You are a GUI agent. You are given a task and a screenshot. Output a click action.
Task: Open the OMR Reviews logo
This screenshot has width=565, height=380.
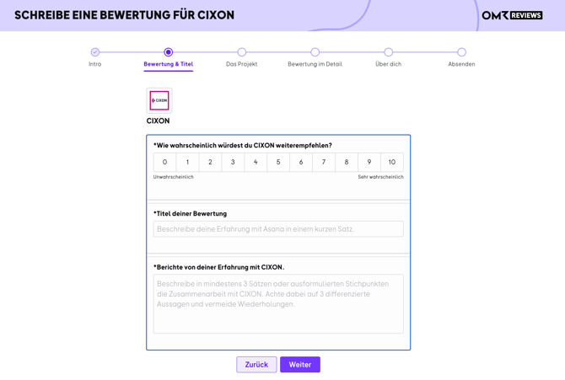click(x=512, y=15)
